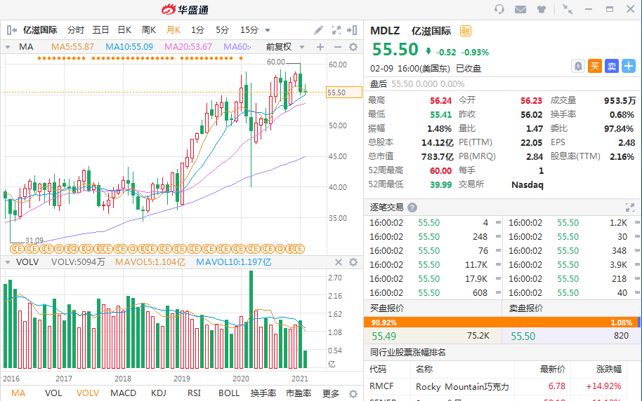
Task: Toggle the RSI indicator
Action: (x=194, y=393)
